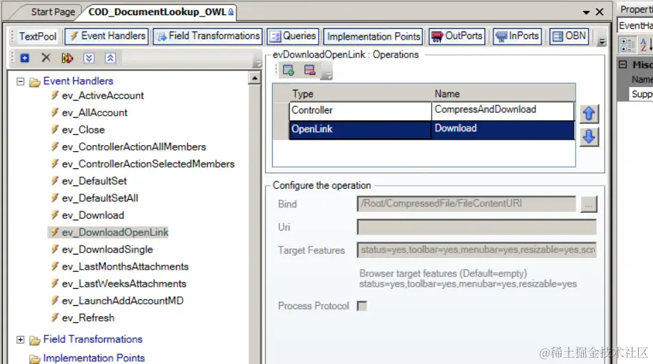Collapse the Misc section in Properties

[x=623, y=64]
